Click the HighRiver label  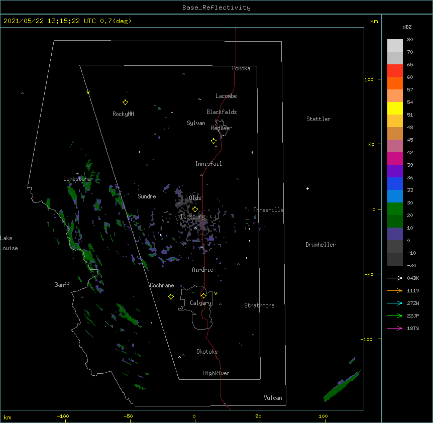point(216,373)
